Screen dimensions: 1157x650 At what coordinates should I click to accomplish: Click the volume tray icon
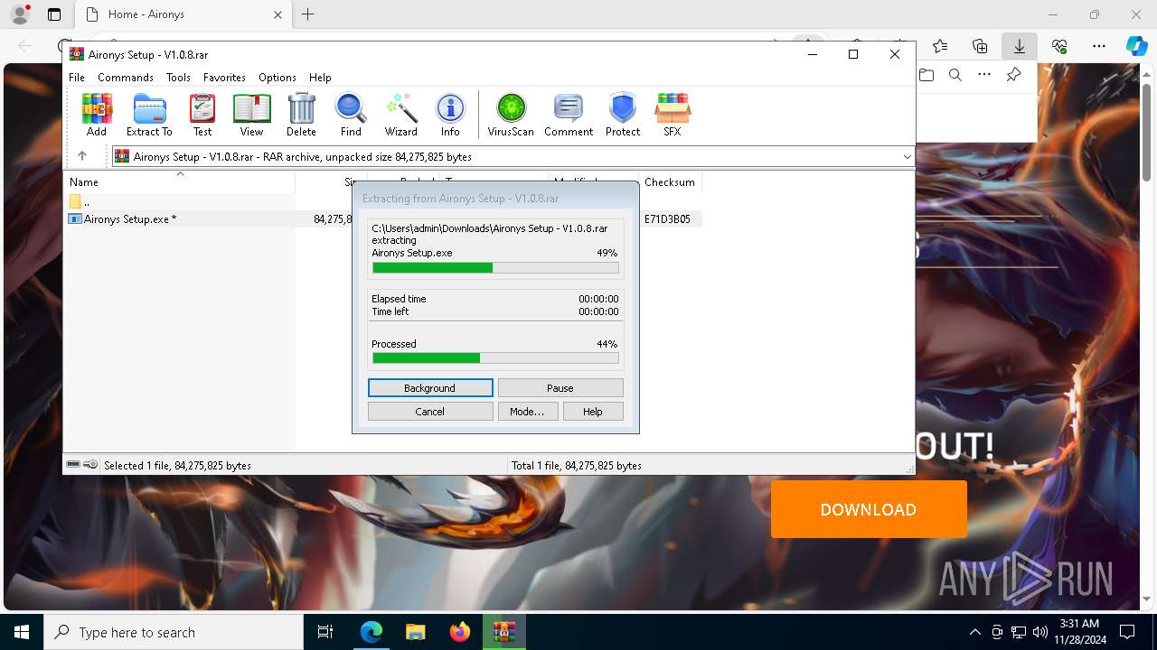[1039, 632]
